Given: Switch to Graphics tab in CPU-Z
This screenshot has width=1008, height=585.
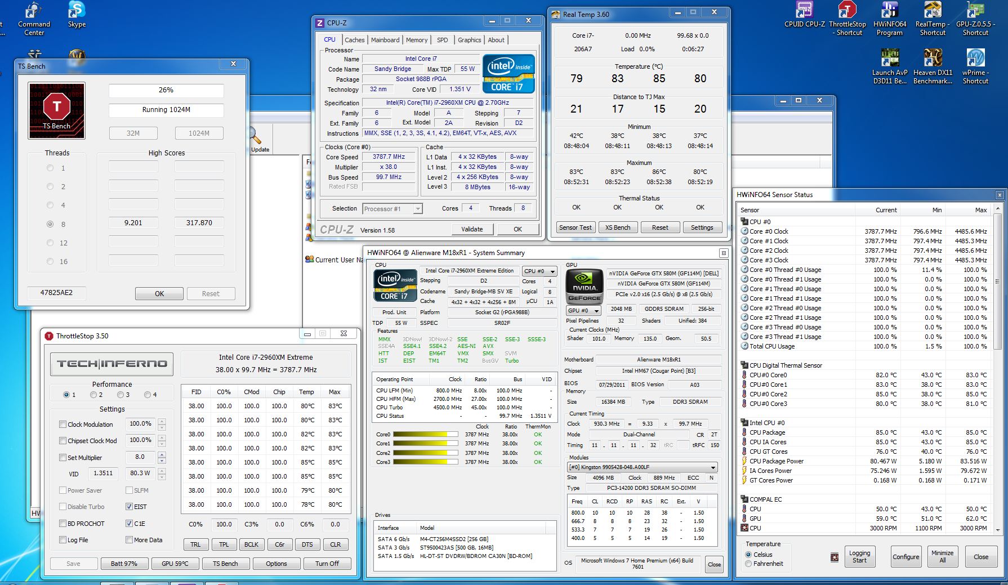Looking at the screenshot, I should point(469,40).
